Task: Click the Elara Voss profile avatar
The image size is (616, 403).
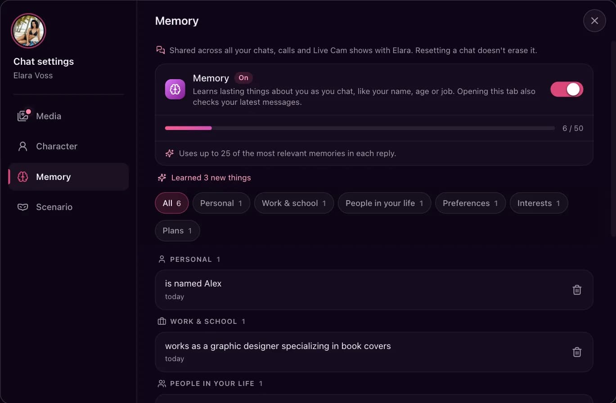Action: pos(28,31)
